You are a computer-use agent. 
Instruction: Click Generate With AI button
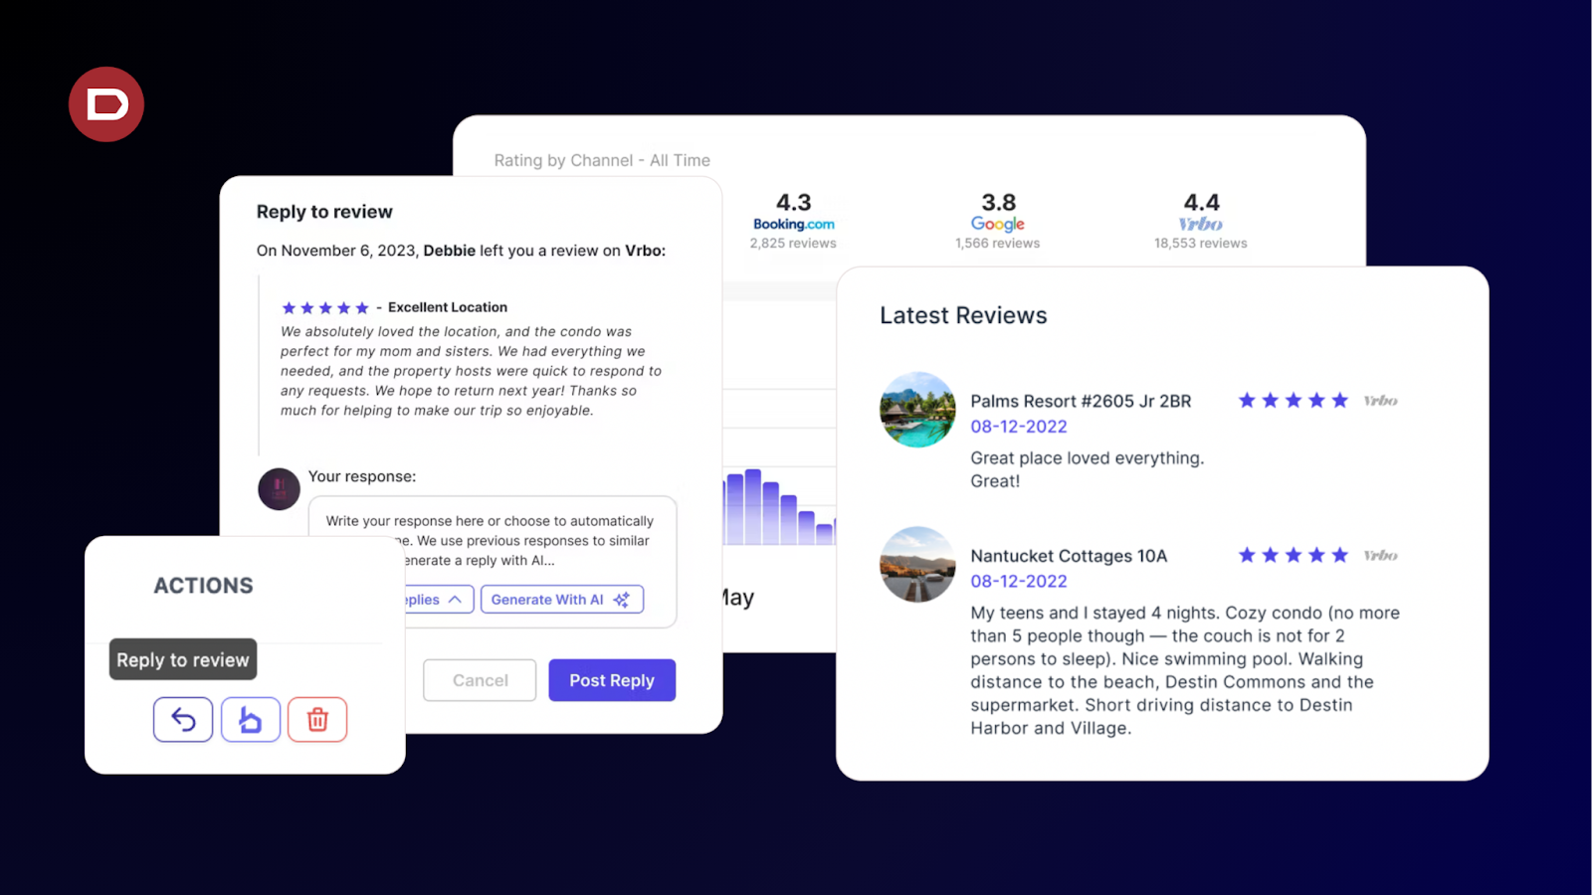click(x=561, y=600)
